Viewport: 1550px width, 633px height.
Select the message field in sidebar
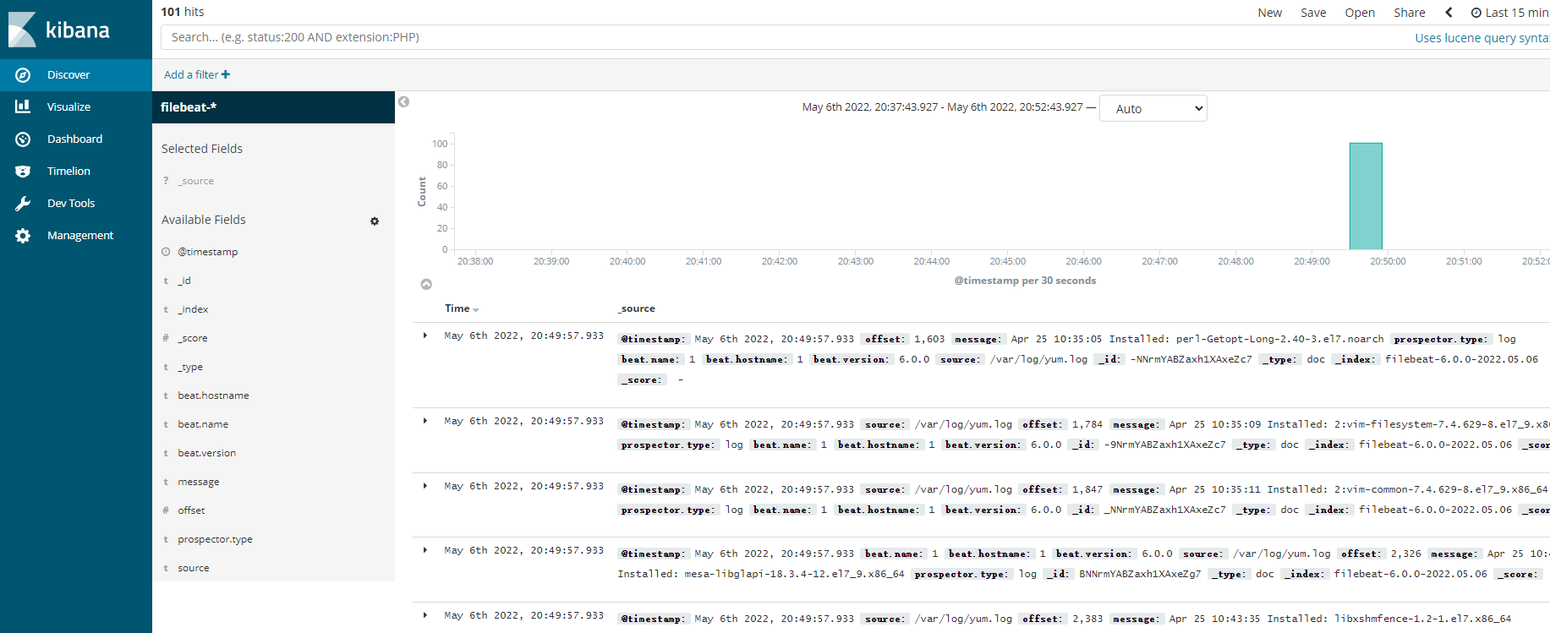[199, 482]
